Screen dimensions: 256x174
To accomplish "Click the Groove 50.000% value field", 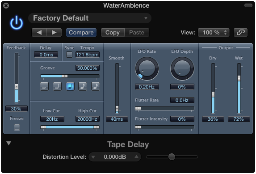I will pyautogui.click(x=88, y=68).
